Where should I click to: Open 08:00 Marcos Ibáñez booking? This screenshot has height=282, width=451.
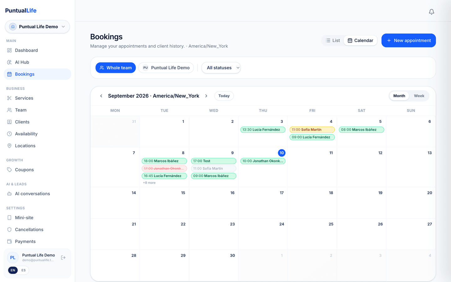tap(361, 130)
